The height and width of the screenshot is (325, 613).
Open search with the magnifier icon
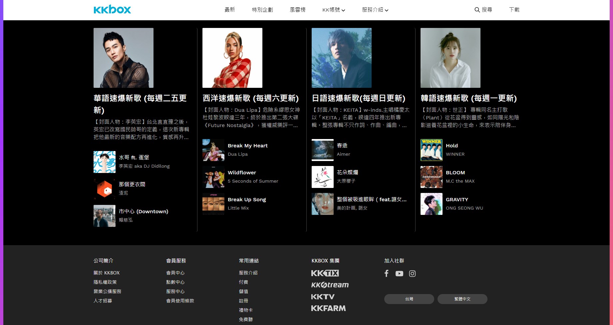point(477,10)
